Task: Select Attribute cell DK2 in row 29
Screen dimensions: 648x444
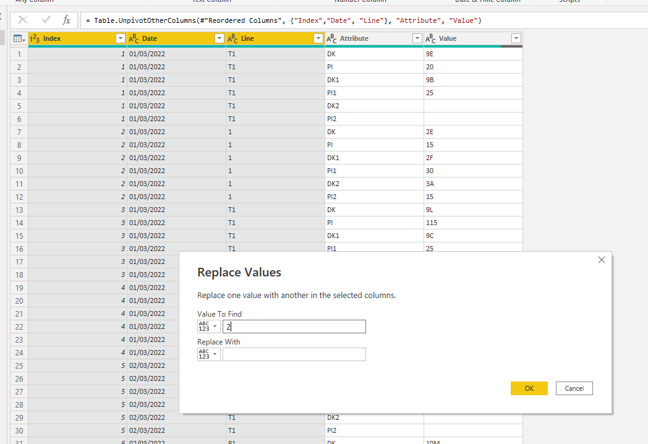Action: (374, 417)
